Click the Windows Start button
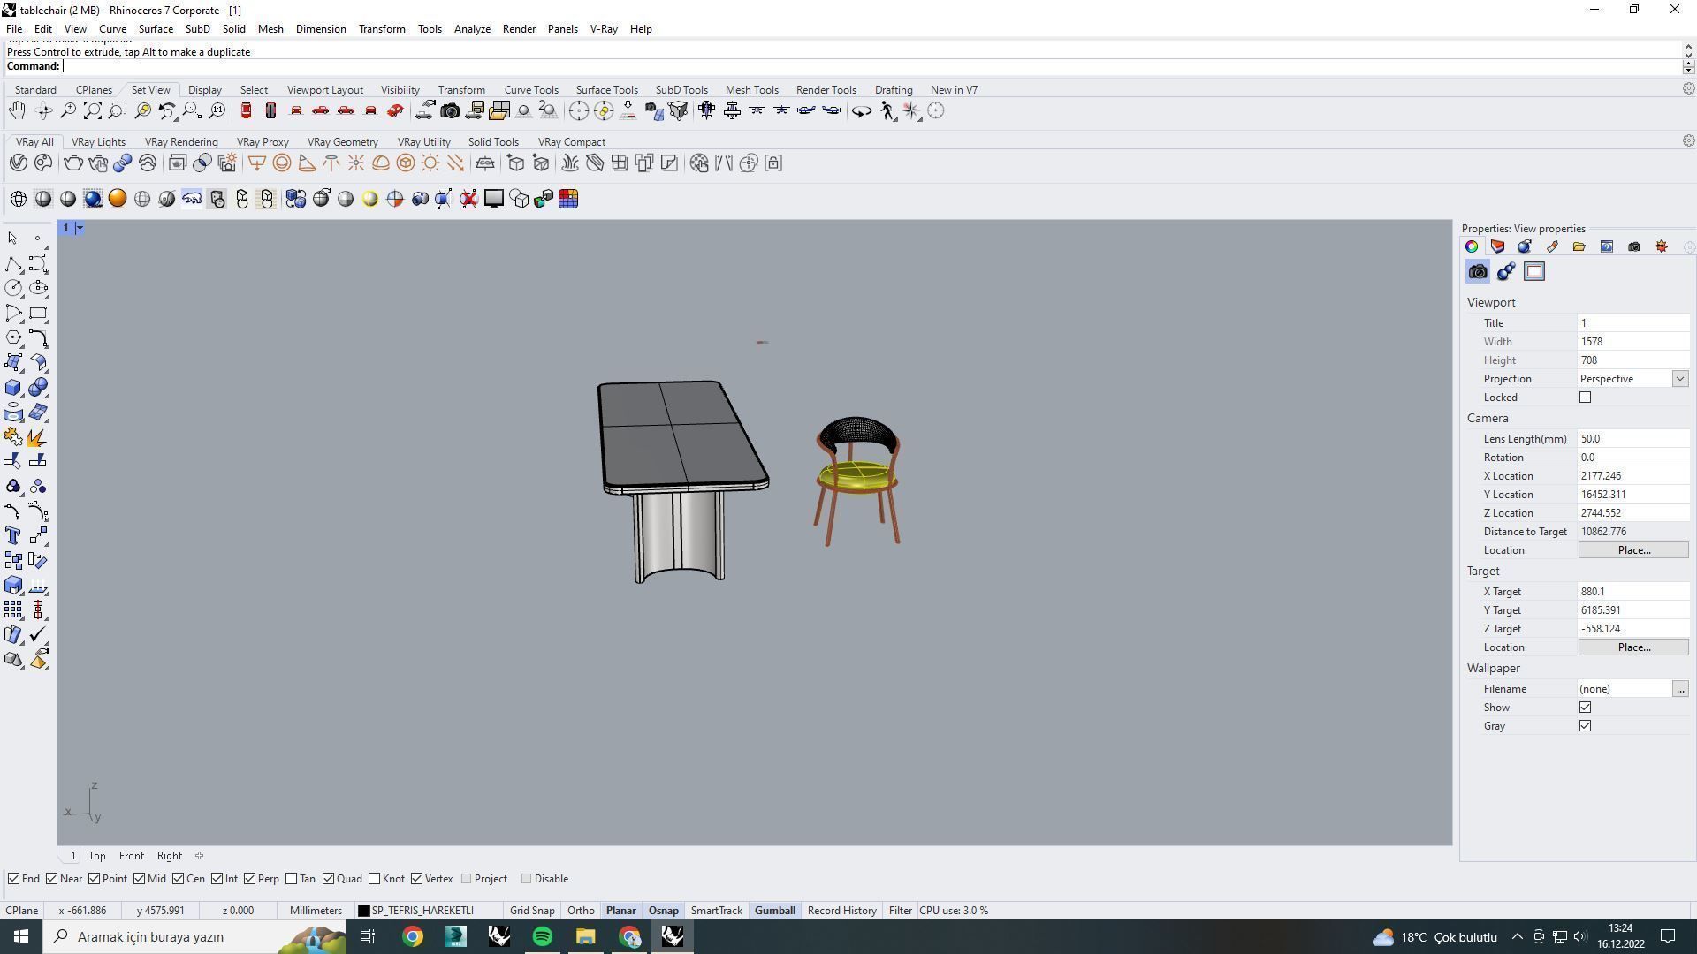The width and height of the screenshot is (1697, 954). (21, 936)
